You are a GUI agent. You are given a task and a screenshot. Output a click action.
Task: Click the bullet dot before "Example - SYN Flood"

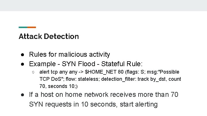(22, 64)
